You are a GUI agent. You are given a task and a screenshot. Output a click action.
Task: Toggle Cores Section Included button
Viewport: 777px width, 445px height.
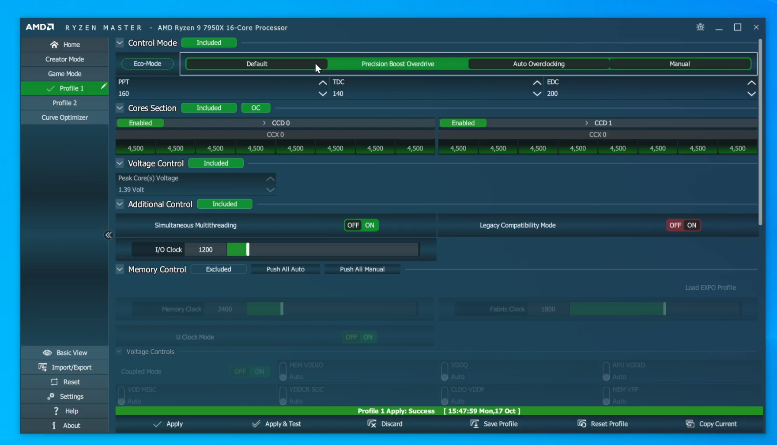tap(209, 108)
